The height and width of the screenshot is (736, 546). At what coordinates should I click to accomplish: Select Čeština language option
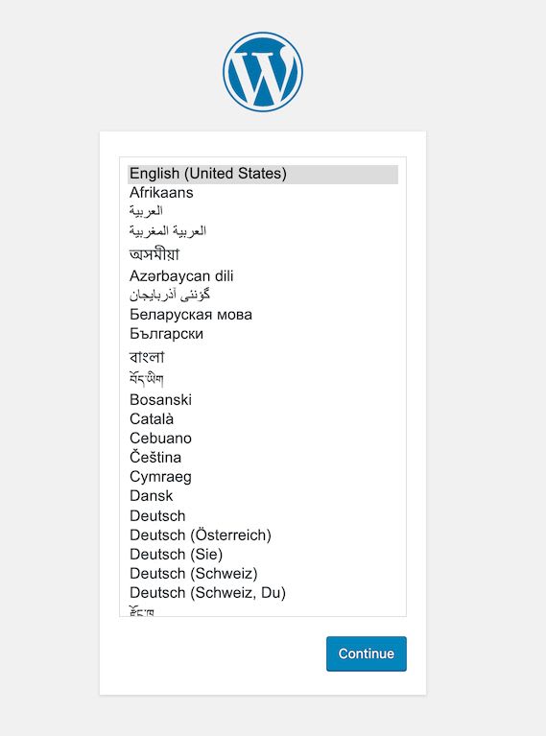pyautogui.click(x=262, y=457)
